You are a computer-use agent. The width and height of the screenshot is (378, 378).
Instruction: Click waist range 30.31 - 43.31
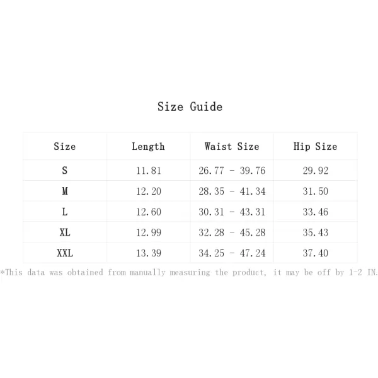pyautogui.click(x=232, y=212)
